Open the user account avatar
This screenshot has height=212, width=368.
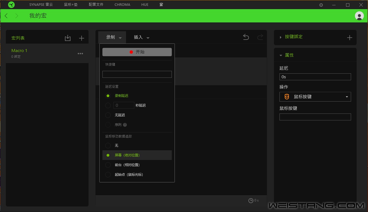tap(359, 16)
